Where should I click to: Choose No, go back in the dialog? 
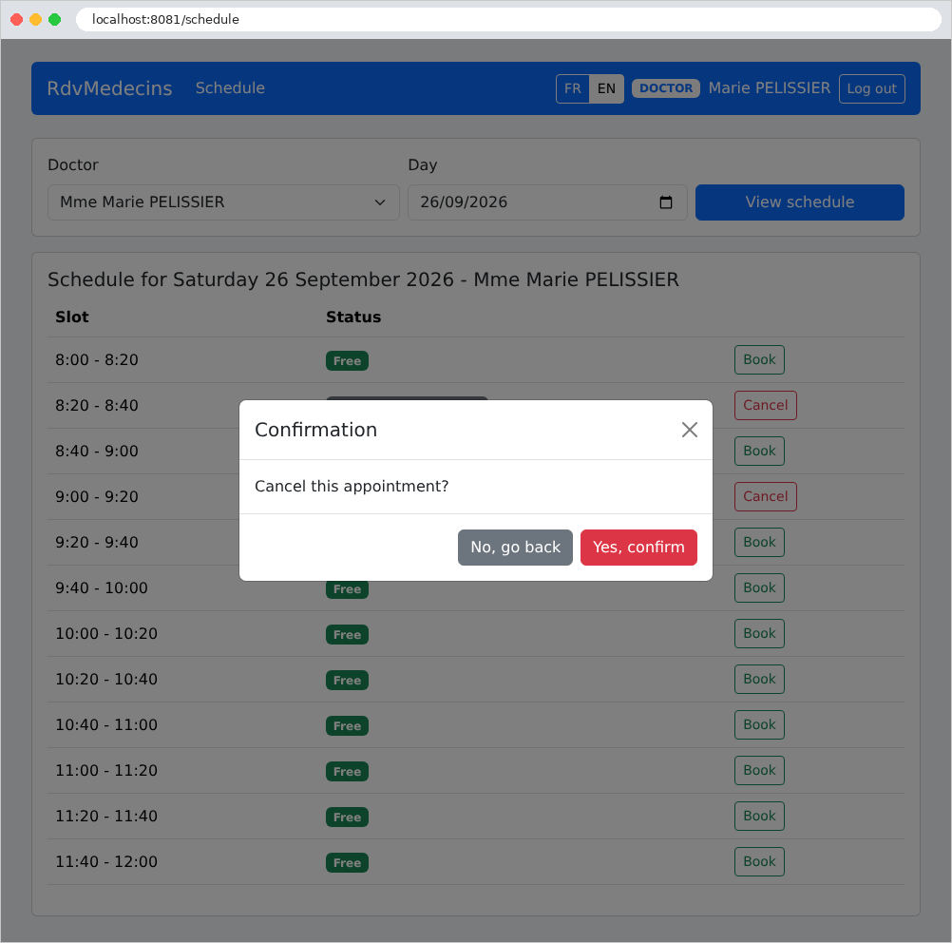point(515,548)
